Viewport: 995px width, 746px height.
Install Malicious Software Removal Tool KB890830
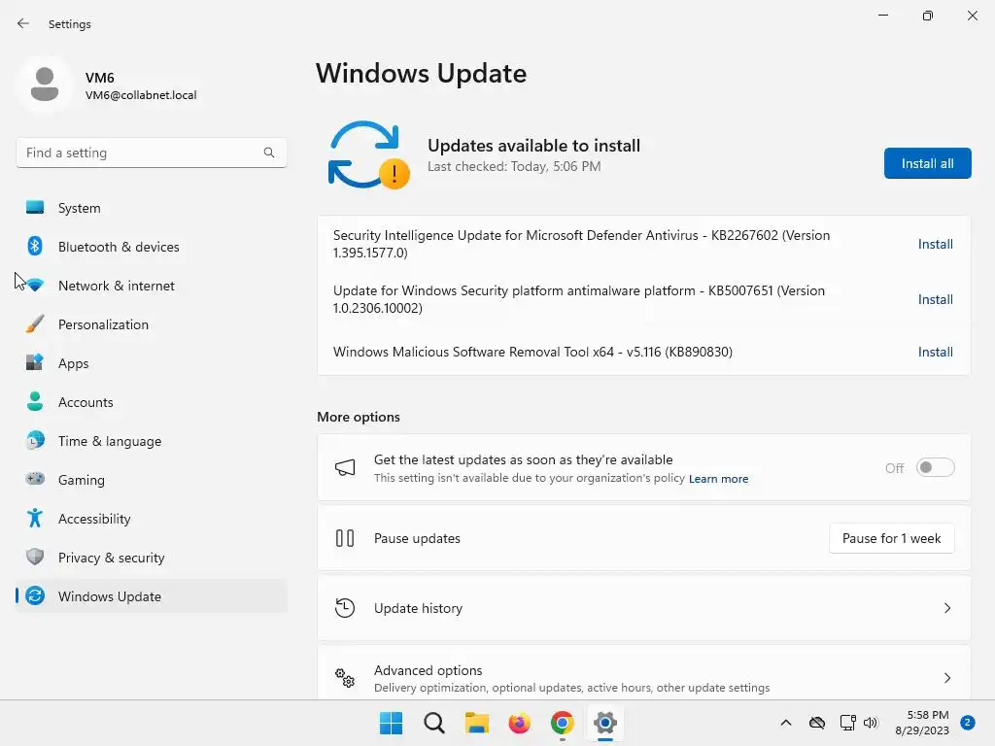(x=936, y=352)
